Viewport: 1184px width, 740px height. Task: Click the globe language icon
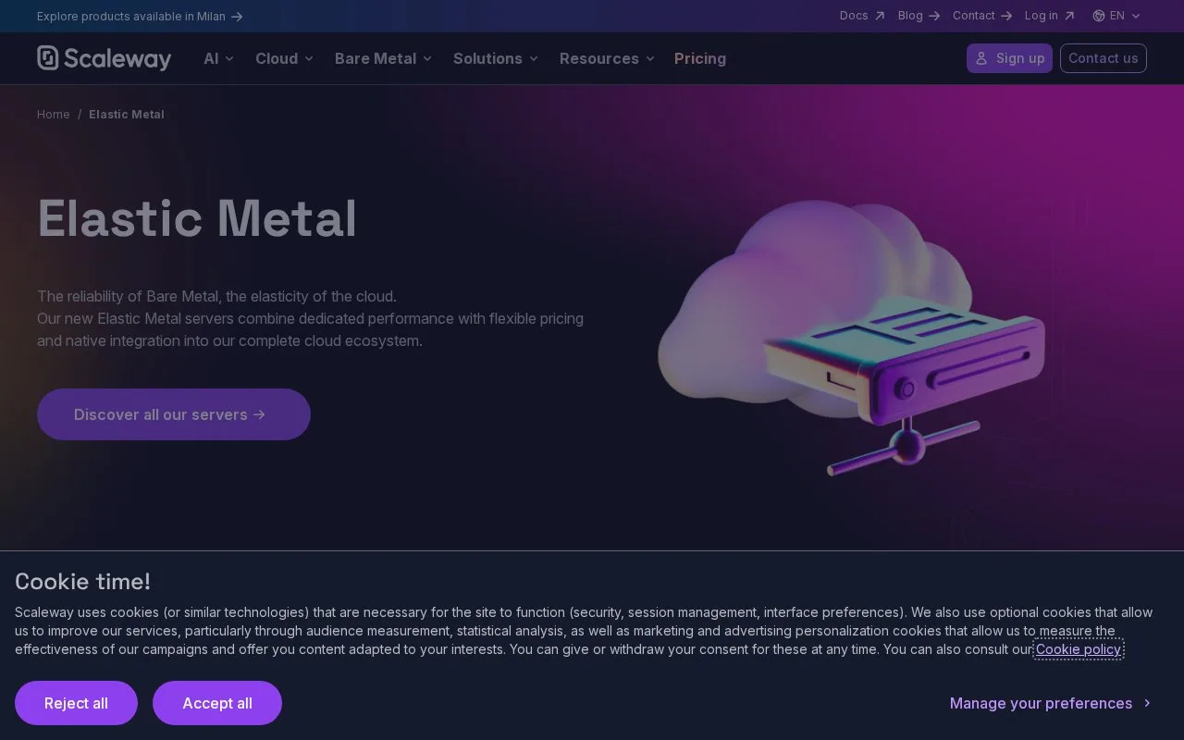pyautogui.click(x=1099, y=16)
